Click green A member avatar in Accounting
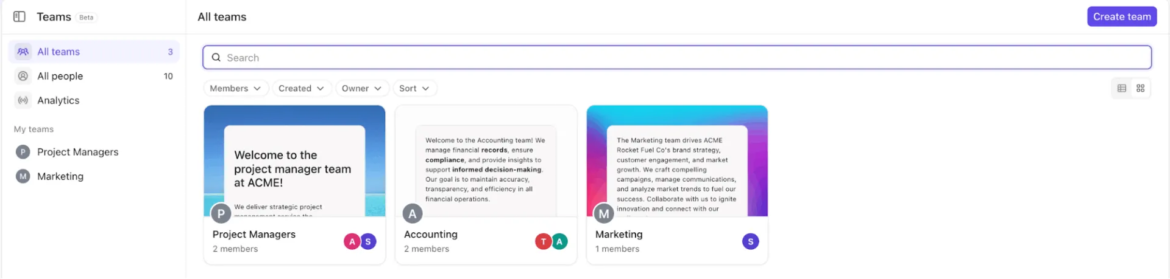The height and width of the screenshot is (279, 1170). click(x=559, y=241)
